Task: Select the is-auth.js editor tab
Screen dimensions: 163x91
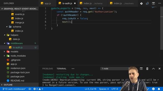Action: [x=67, y=3]
